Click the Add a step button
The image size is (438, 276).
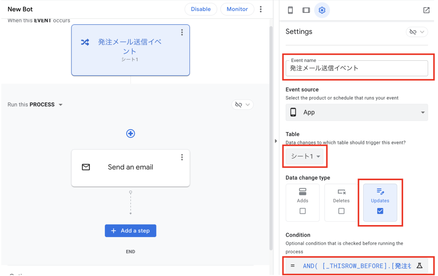(130, 231)
